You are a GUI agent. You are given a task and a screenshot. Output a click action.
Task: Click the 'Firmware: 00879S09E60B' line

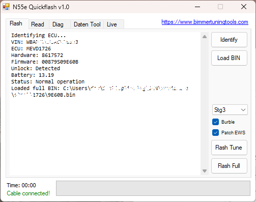coord(45,62)
